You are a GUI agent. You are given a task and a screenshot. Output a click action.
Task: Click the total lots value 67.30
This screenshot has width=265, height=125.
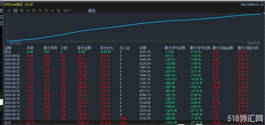click(31, 123)
